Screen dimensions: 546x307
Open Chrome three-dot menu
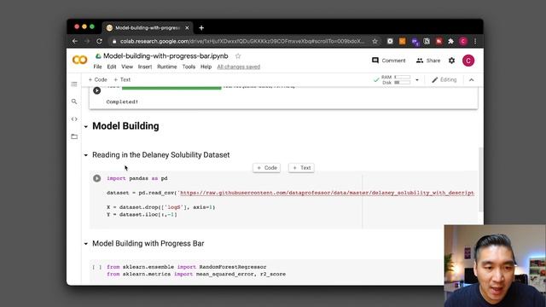475,41
